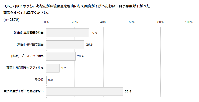
Task: Click the 過剰包装の商品 bar
Action: [68, 33]
